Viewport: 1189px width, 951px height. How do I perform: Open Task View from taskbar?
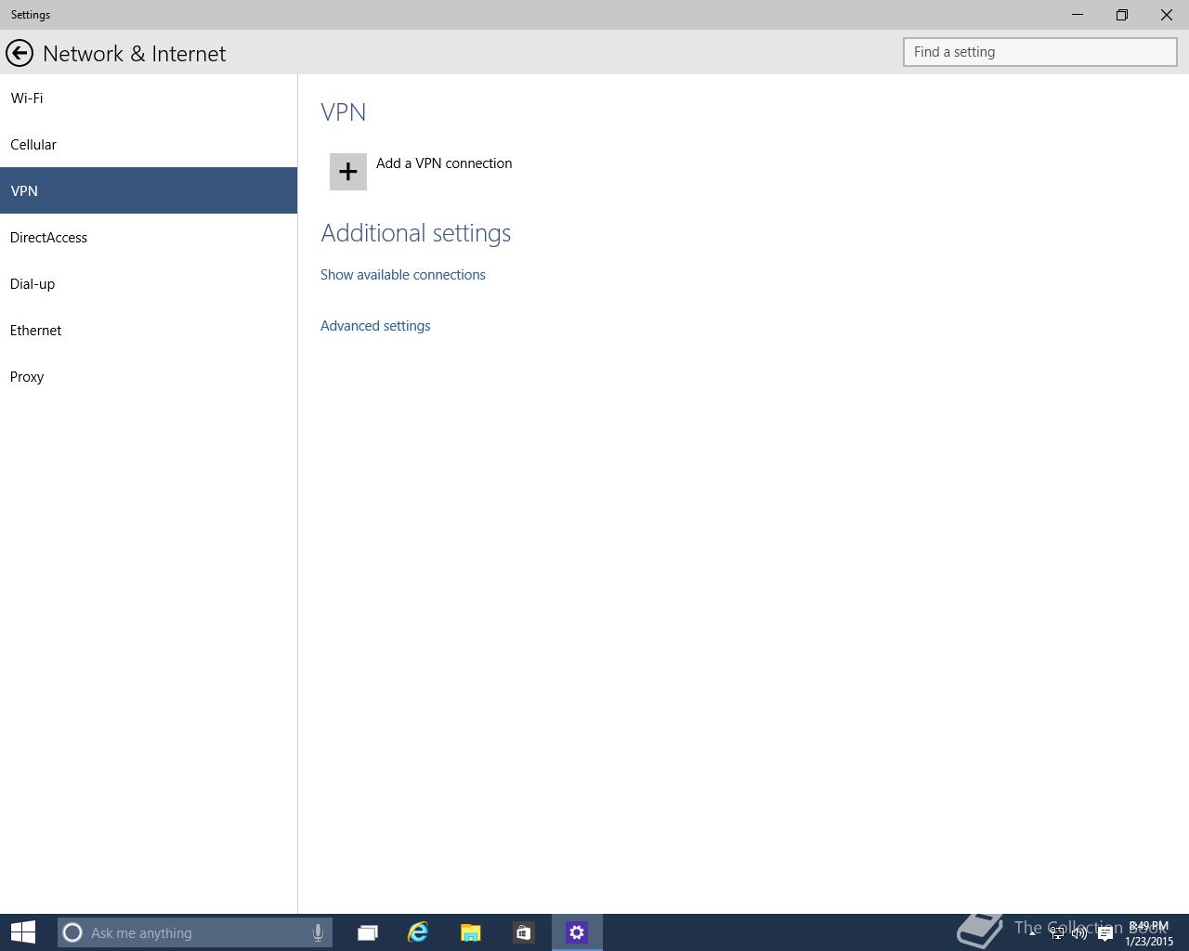[x=368, y=932]
